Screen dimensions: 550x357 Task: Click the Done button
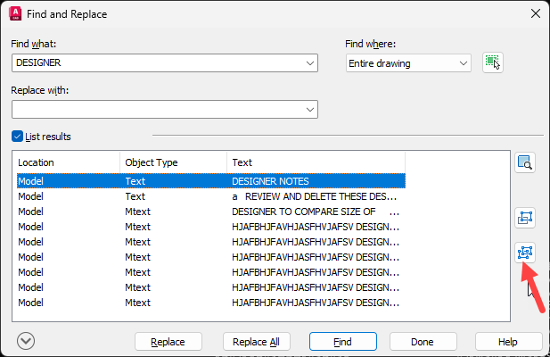point(423,342)
